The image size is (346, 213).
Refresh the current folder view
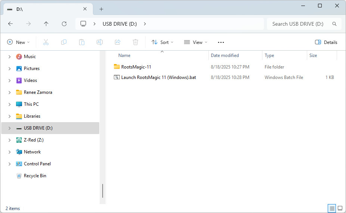(64, 24)
